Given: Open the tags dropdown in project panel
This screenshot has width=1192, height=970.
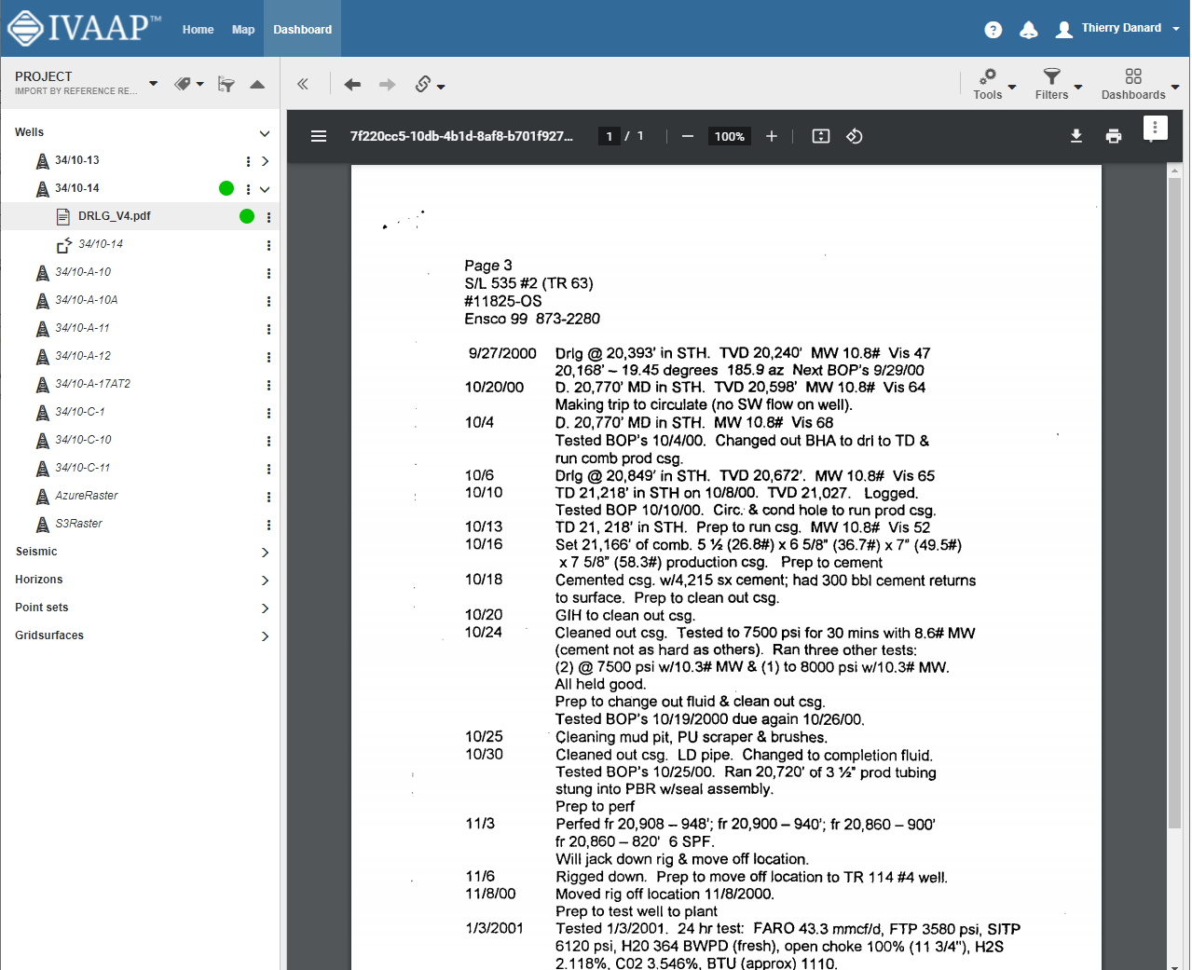Looking at the screenshot, I should click(x=189, y=84).
